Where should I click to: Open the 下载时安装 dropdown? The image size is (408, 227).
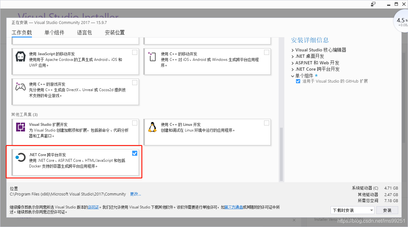(x=353, y=210)
